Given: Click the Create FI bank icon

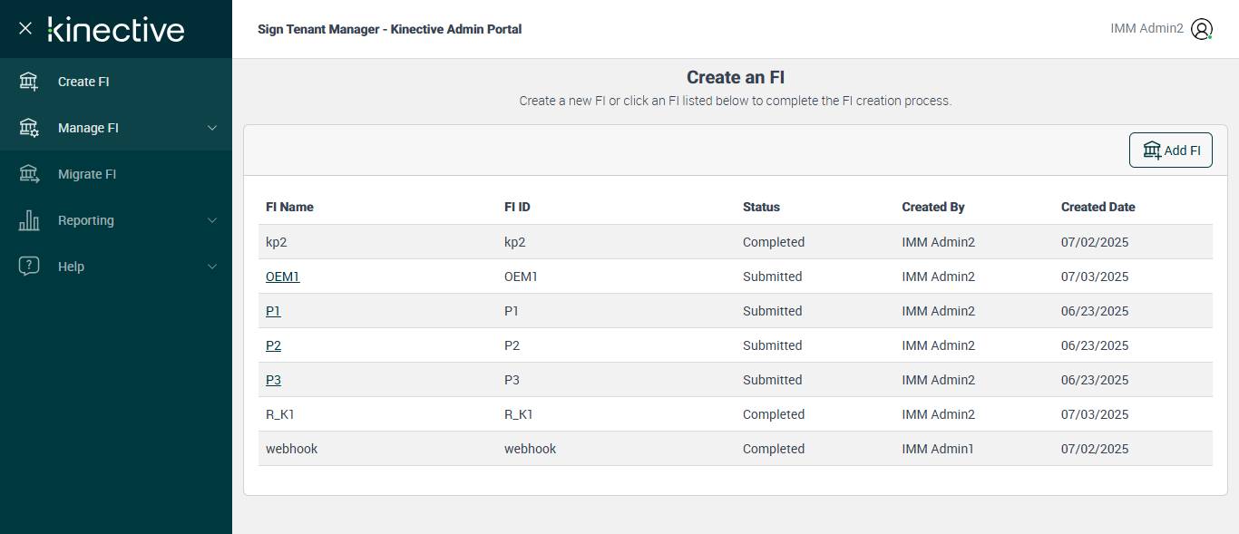Looking at the screenshot, I should click(x=29, y=82).
